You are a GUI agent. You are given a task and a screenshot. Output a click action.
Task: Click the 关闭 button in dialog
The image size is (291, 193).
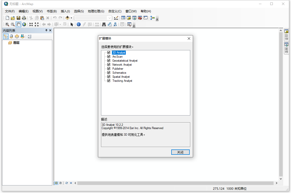pos(180,152)
